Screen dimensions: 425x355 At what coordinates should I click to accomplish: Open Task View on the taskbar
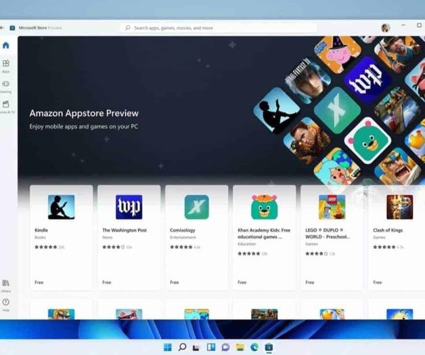tap(196, 348)
